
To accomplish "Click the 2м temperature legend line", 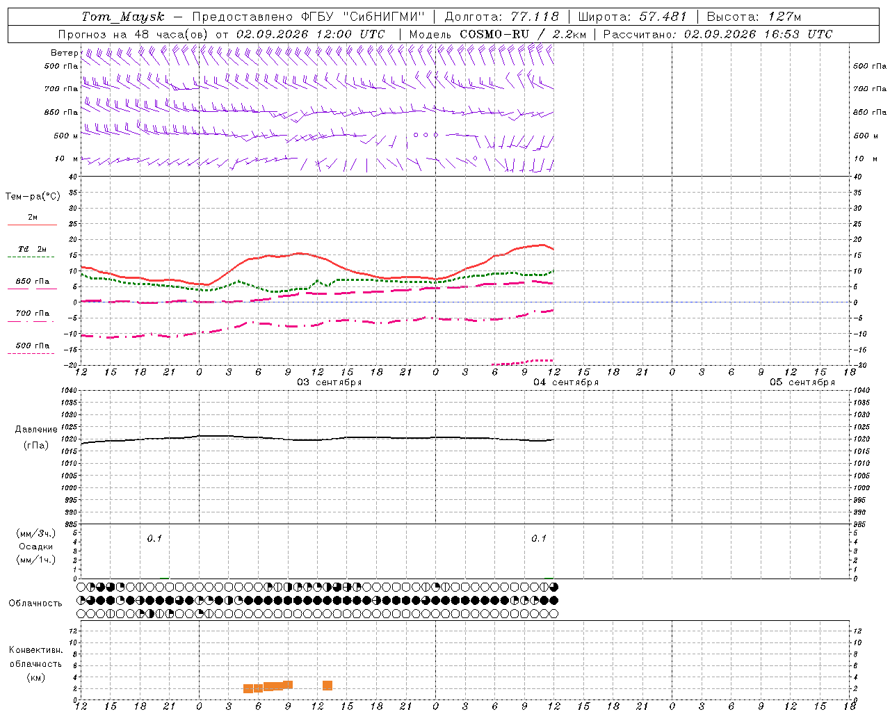I will [x=32, y=225].
